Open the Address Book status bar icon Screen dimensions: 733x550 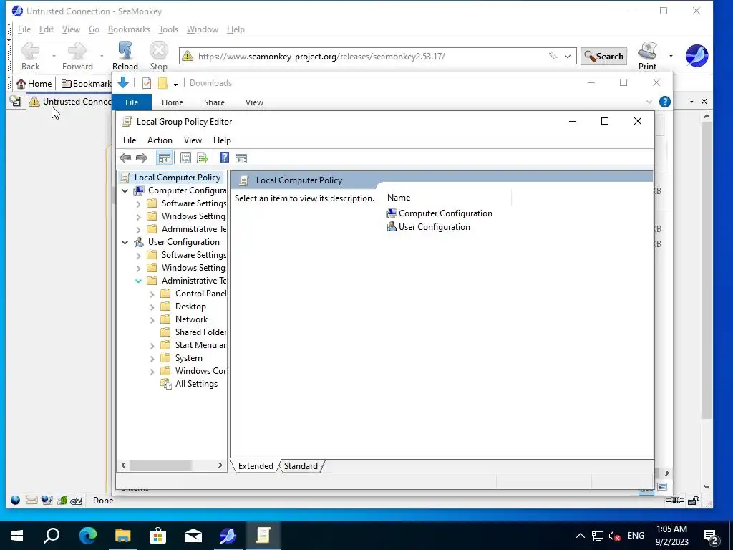[x=62, y=500]
